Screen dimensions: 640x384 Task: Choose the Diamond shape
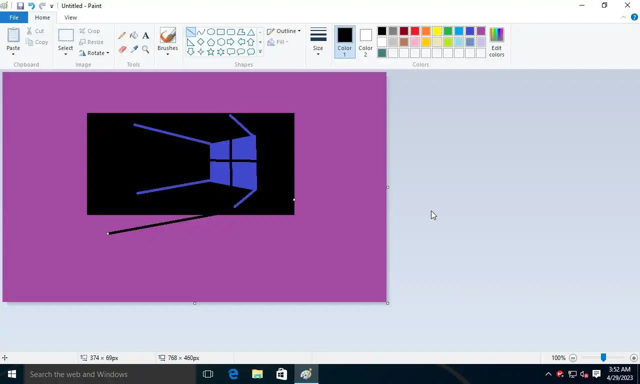click(x=201, y=42)
